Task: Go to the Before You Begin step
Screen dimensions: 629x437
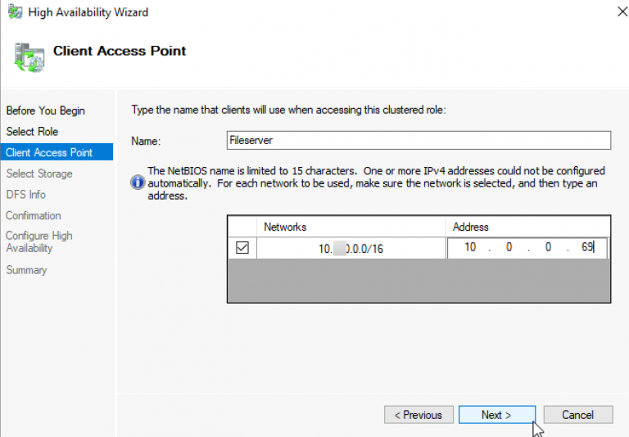Action: pyautogui.click(x=45, y=110)
